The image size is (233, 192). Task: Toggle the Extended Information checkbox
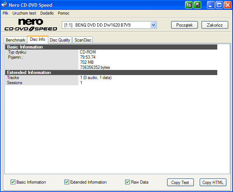[67, 182]
